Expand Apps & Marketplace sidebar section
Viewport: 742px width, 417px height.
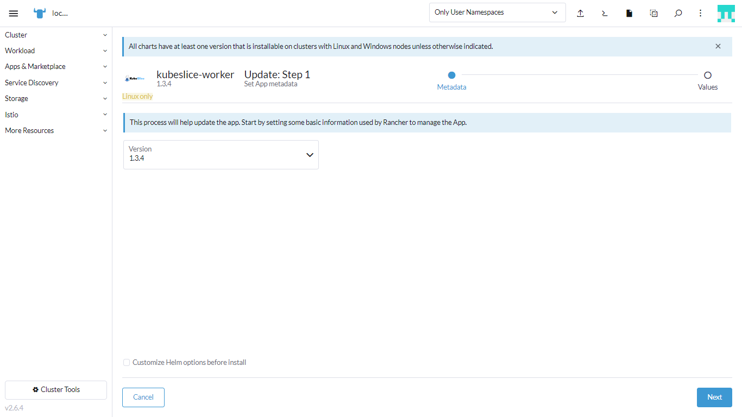56,66
